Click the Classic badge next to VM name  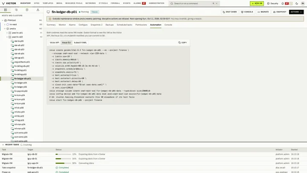(95, 12)
